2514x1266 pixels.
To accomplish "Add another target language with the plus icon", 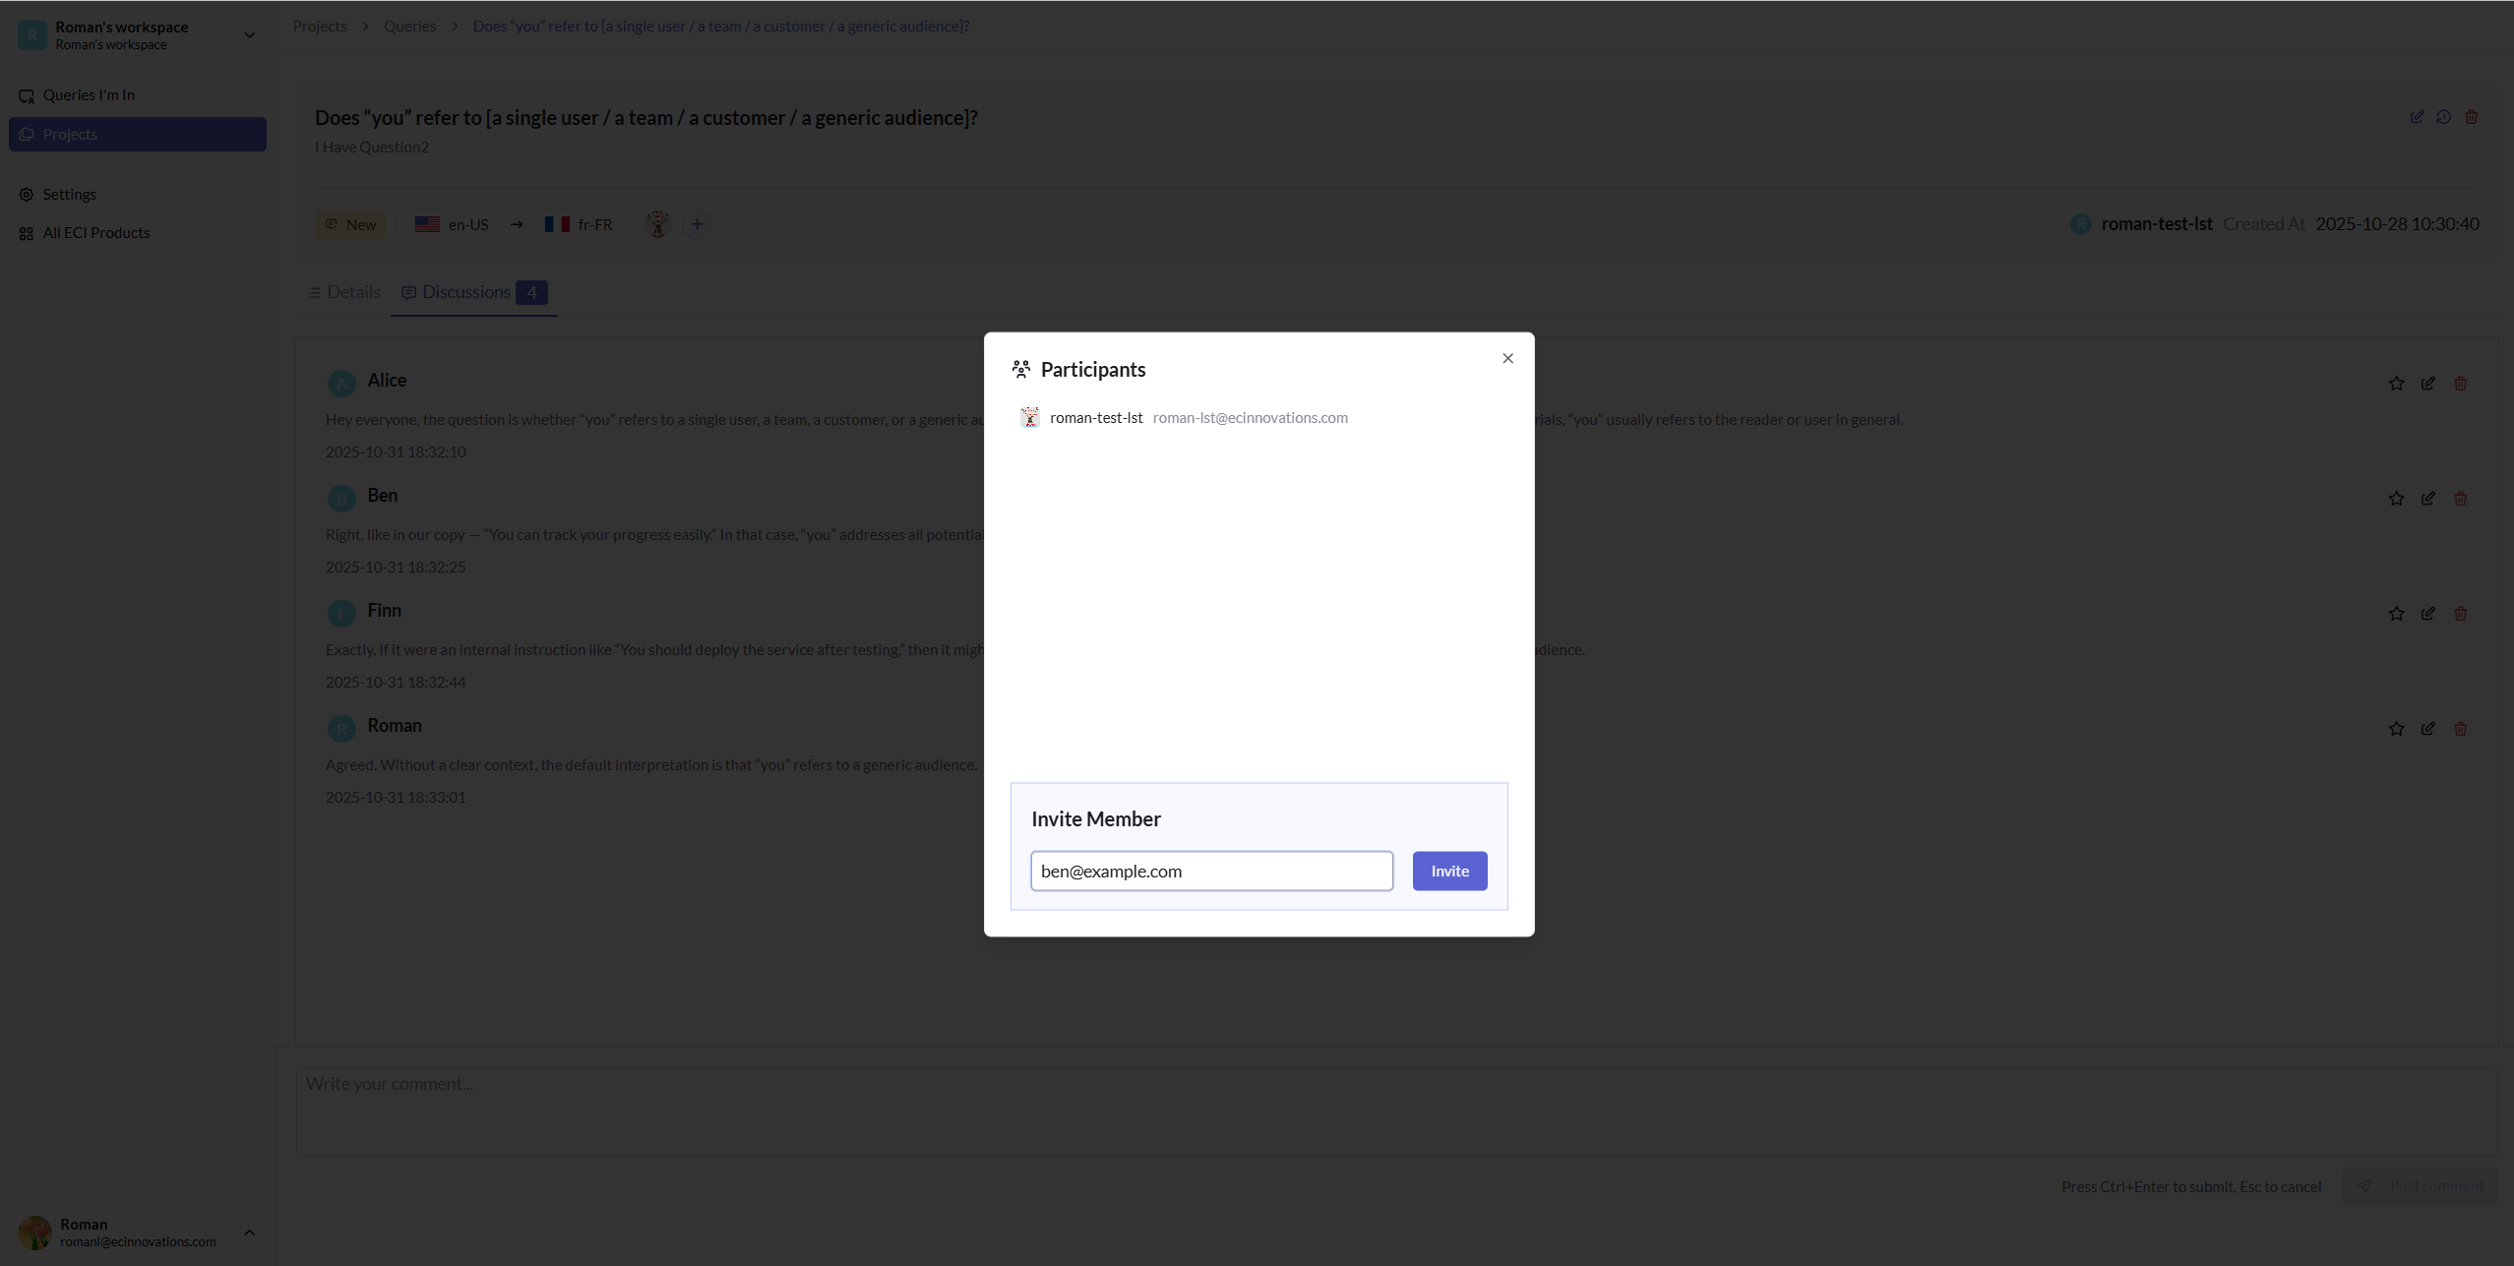I will (698, 224).
